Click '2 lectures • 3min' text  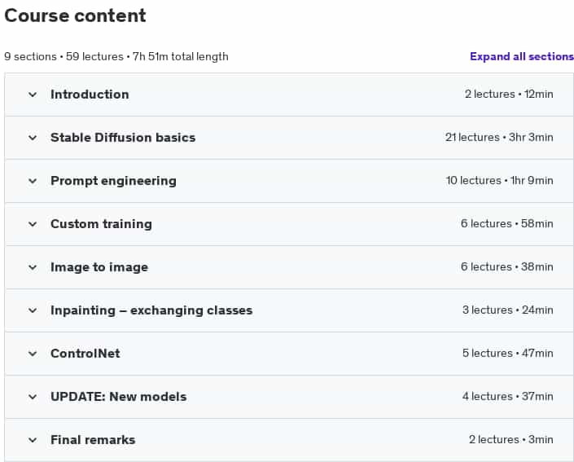(511, 440)
